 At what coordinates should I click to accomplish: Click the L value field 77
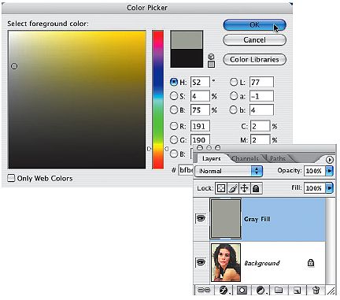pos(261,82)
